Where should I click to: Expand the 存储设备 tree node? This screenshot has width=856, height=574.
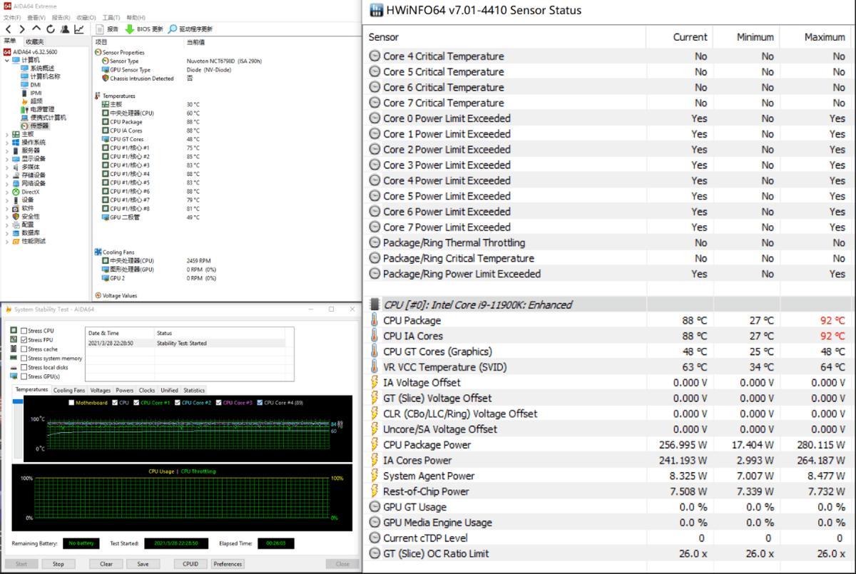tap(6, 175)
